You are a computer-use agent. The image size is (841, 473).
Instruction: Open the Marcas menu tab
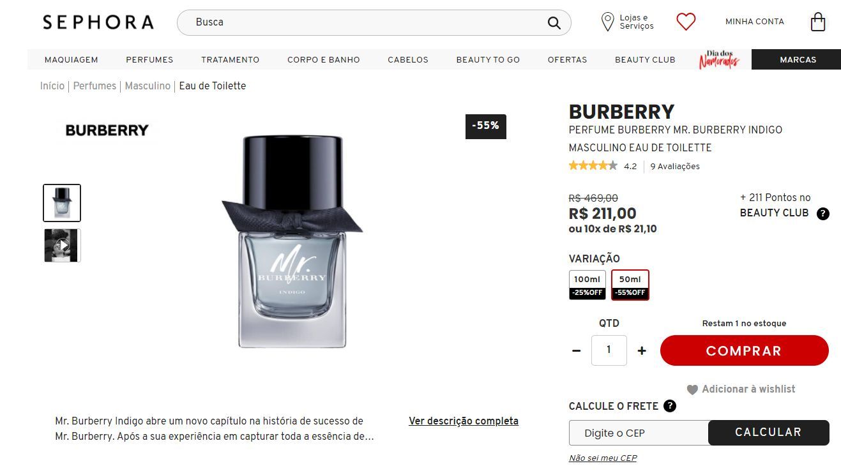point(797,59)
